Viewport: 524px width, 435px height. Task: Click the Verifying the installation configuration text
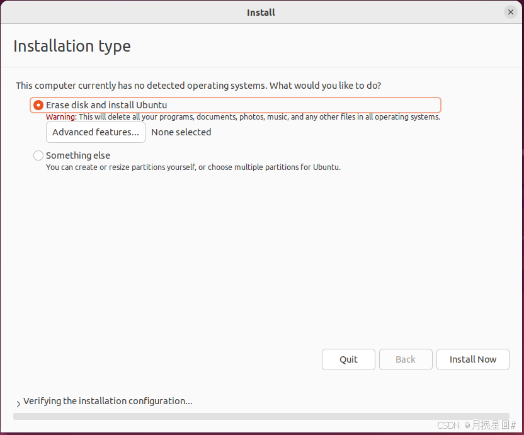(x=108, y=401)
